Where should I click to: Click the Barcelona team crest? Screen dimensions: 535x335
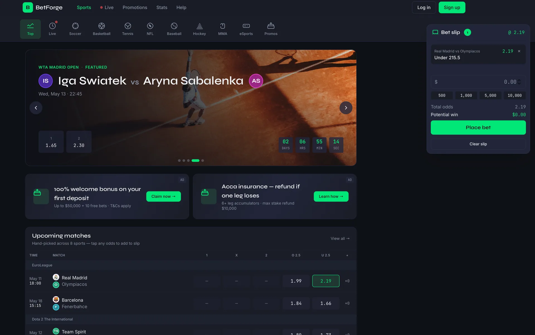[56, 300]
